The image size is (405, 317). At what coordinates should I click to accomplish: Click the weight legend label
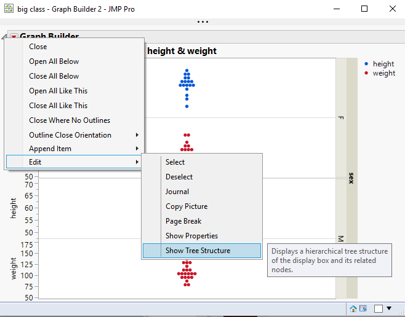coord(384,73)
